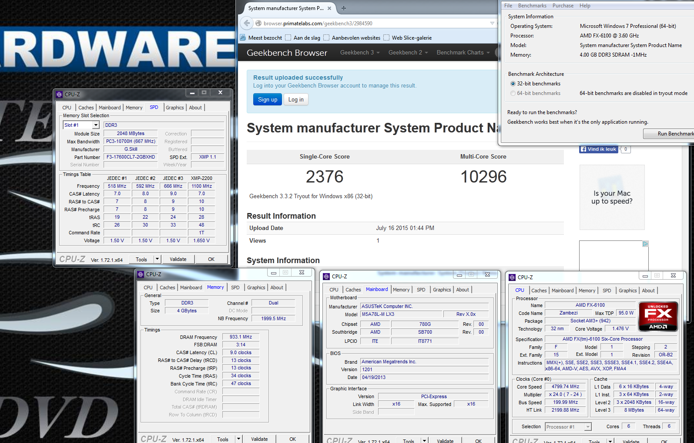Click the browser address URL field
Image resolution: width=694 pixels, height=443 pixels.
coord(374,24)
